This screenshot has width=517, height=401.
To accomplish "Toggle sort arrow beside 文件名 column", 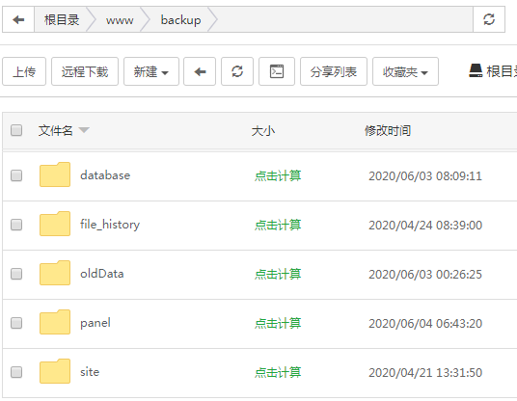I will tap(84, 130).
